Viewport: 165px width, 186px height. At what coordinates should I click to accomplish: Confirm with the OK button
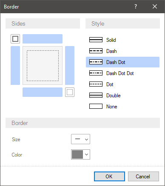pyautogui.click(x=109, y=177)
